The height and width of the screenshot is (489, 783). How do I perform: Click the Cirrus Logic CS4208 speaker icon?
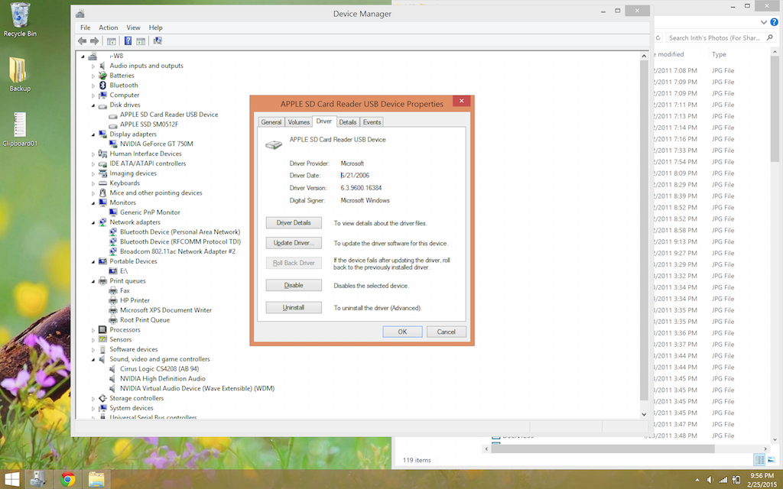click(112, 369)
